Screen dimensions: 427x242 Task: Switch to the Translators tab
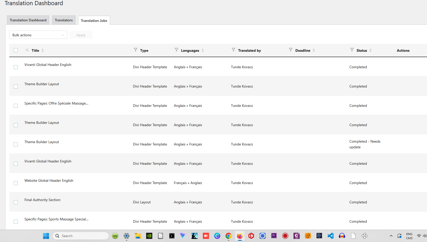click(64, 20)
